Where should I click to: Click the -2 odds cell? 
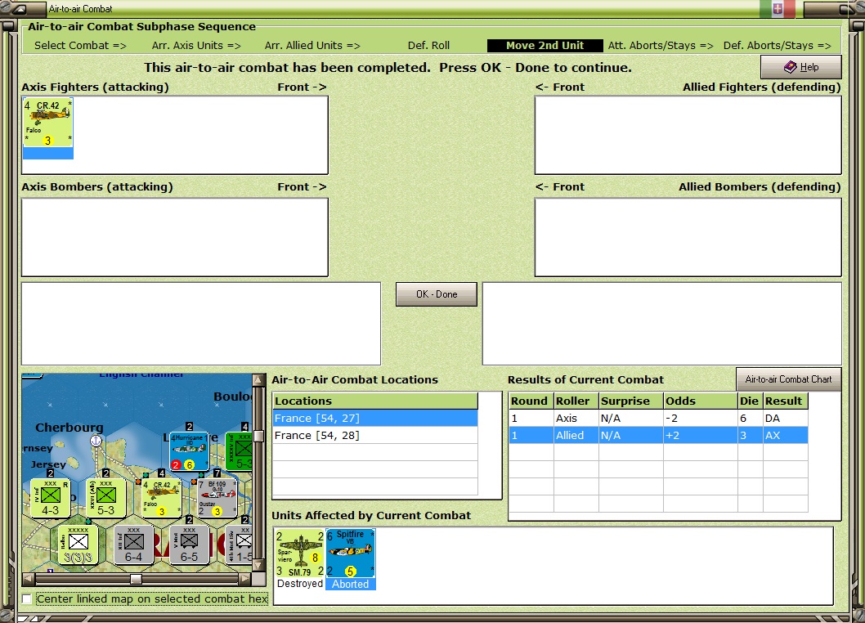700,419
